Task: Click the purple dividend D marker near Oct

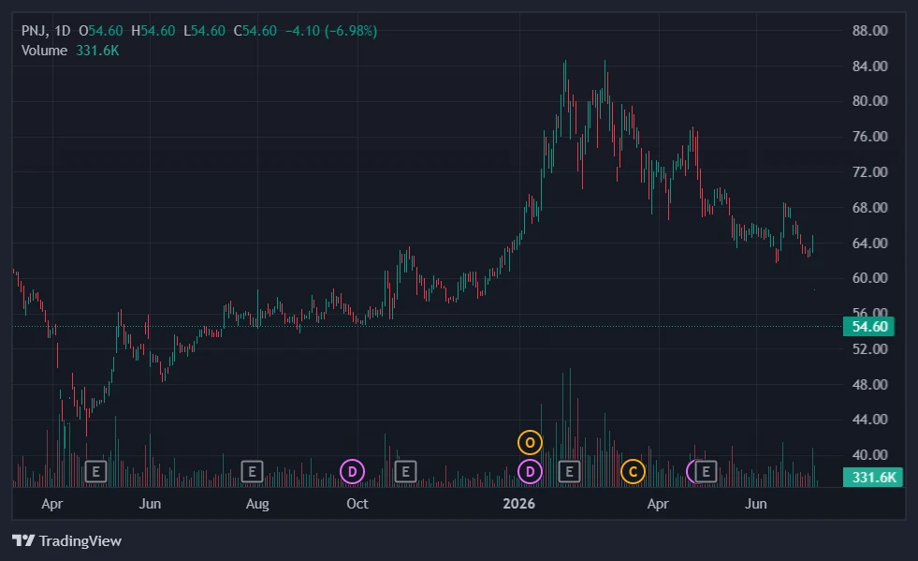Action: pyautogui.click(x=353, y=471)
